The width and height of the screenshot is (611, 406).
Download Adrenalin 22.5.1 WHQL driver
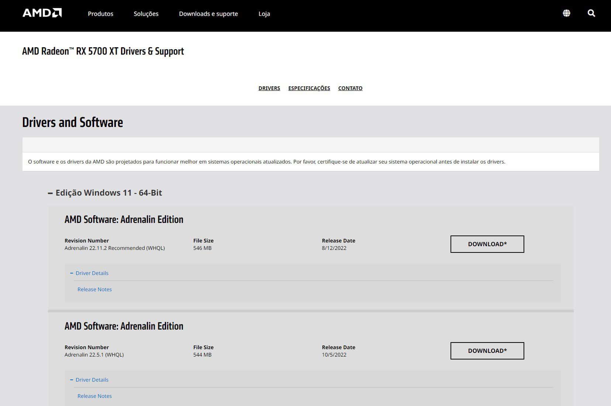487,351
